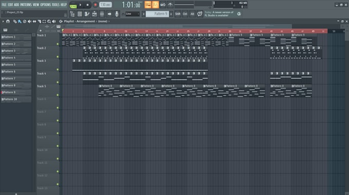The image size is (349, 195).
Task: Toggle the Playlist magnet snap icon
Action: 8,22
